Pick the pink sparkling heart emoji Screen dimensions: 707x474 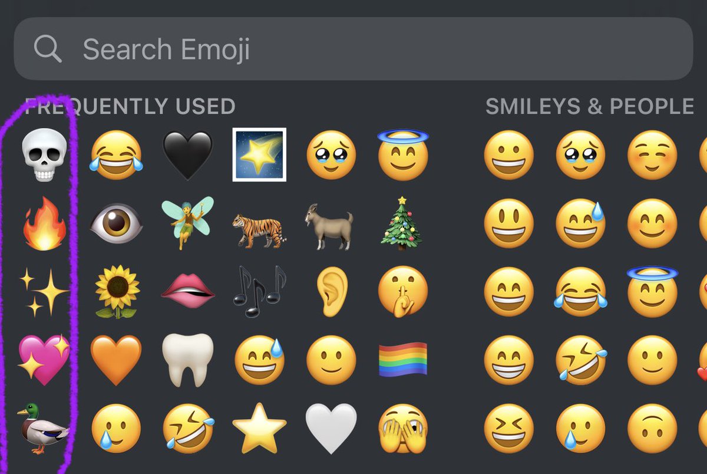pyautogui.click(x=44, y=359)
